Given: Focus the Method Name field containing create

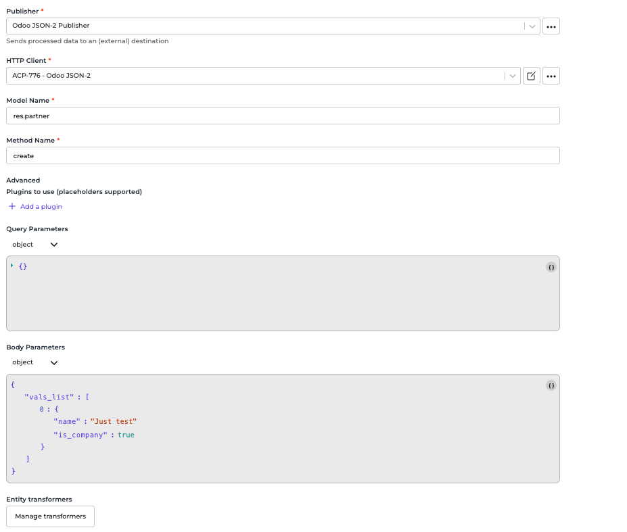Looking at the screenshot, I should 283,155.
